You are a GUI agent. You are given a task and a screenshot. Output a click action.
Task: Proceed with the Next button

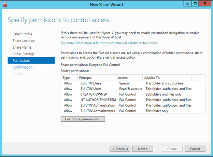point(143,149)
